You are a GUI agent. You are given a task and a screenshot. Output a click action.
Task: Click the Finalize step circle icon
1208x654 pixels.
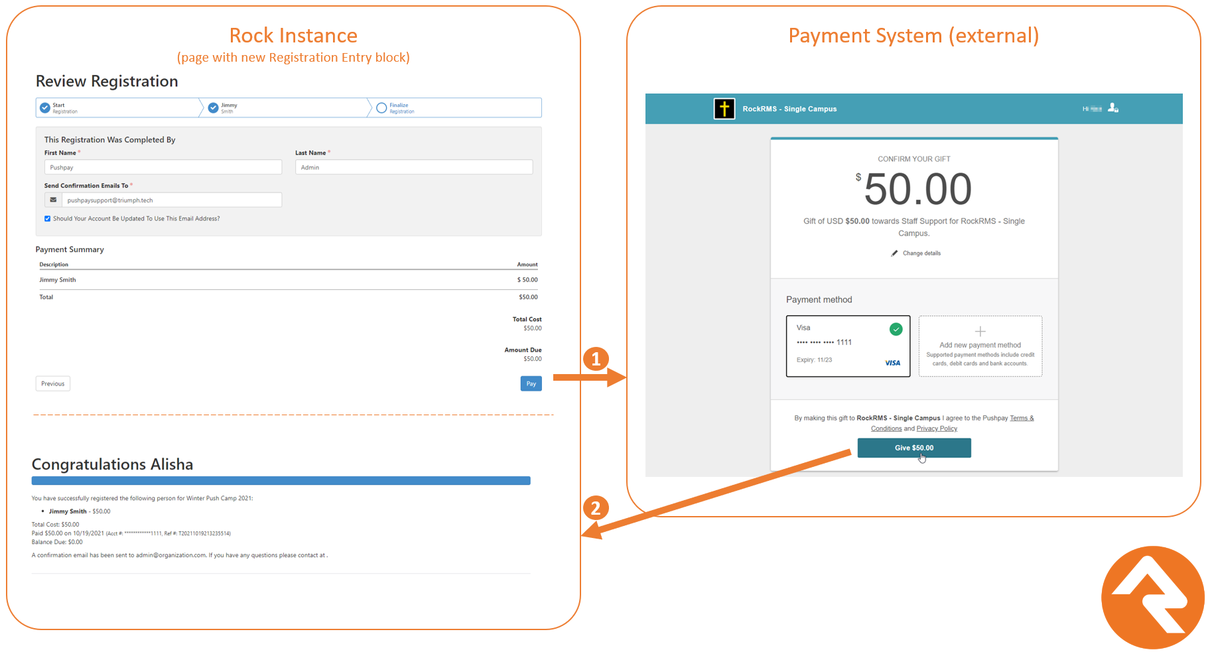(x=381, y=108)
